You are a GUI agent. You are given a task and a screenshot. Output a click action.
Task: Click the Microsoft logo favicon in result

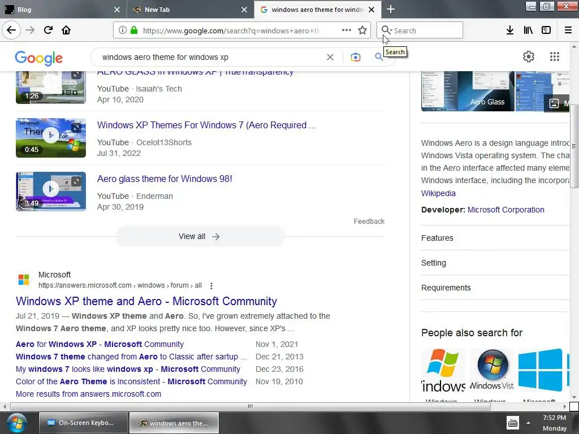click(x=24, y=280)
